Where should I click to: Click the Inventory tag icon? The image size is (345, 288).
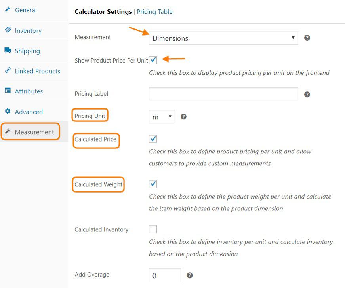pyautogui.click(x=8, y=30)
